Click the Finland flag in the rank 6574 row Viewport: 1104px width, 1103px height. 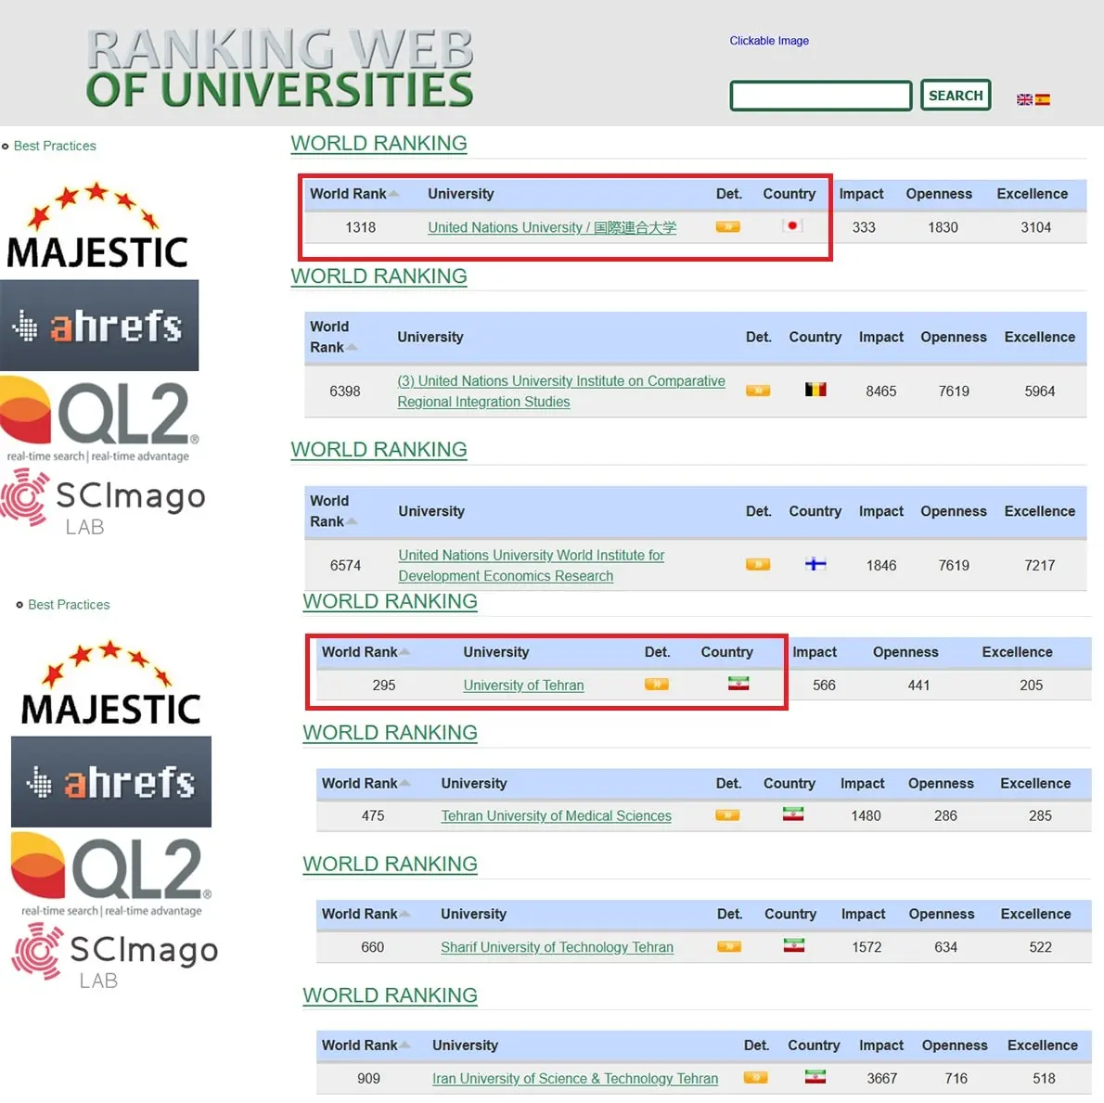[815, 563]
